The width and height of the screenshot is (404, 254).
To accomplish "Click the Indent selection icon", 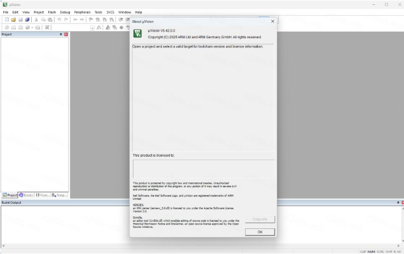I will click(121, 20).
